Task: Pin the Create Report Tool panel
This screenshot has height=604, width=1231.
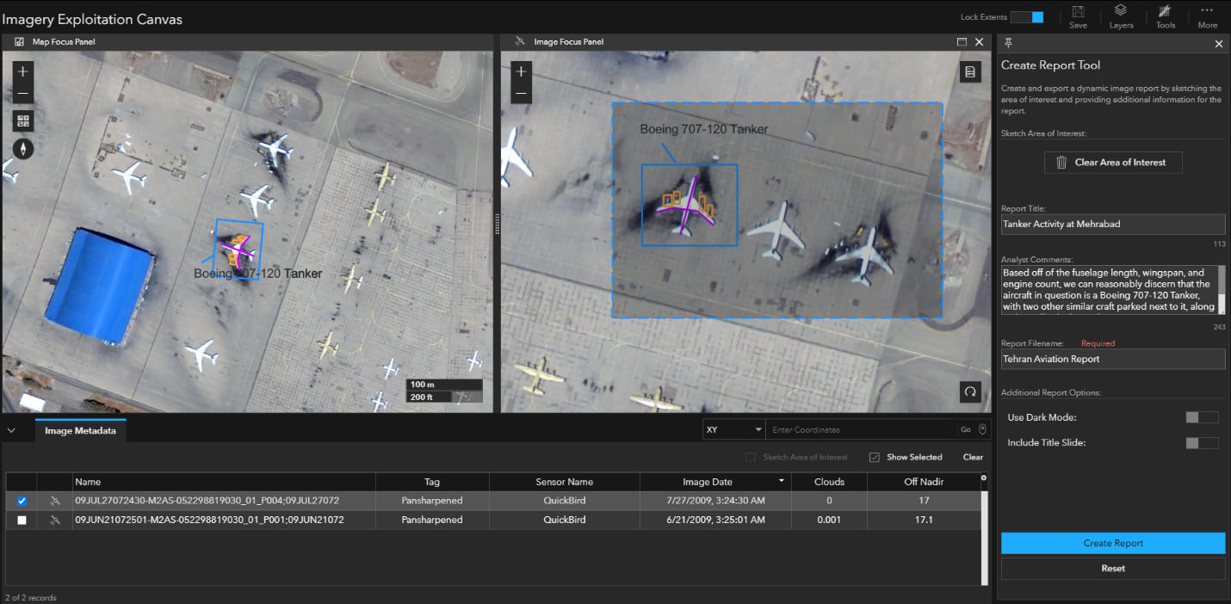Action: tap(1009, 43)
